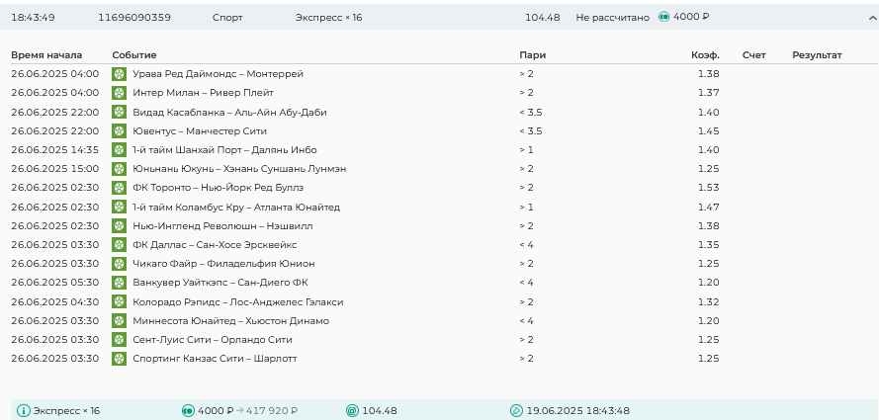The width and height of the screenshot is (879, 420).
Task: Click the @ odds icon next to the bottom 104.48
Action: (352, 411)
